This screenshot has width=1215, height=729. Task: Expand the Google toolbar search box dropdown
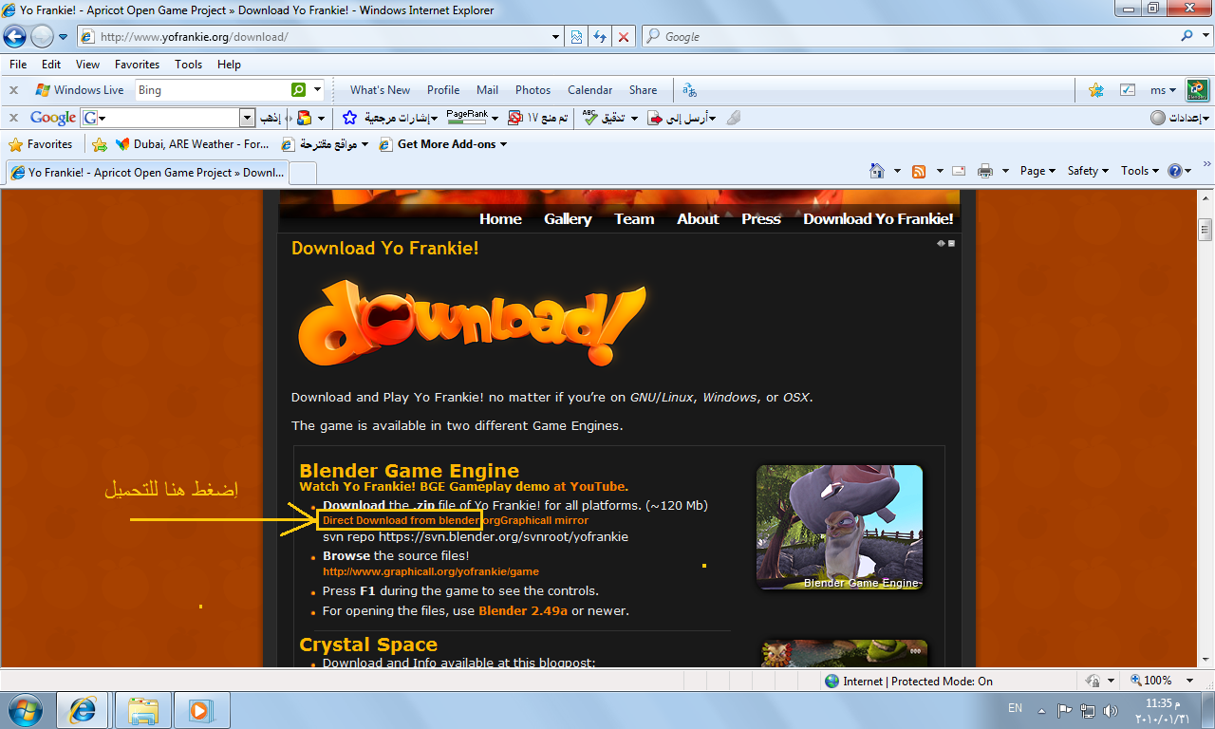pos(247,118)
